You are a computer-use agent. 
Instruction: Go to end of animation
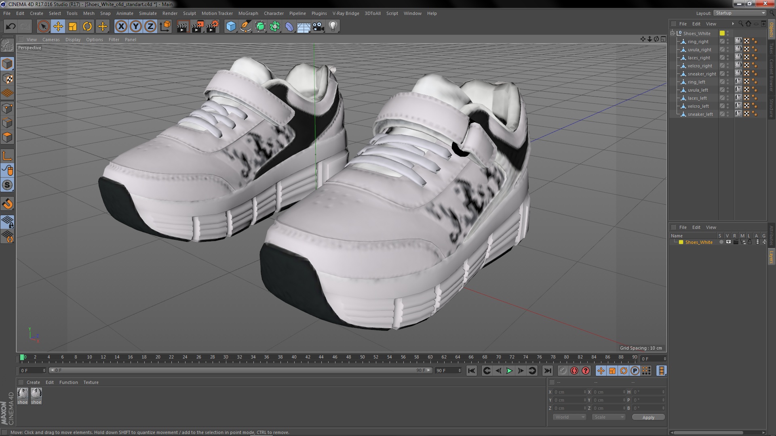point(547,371)
